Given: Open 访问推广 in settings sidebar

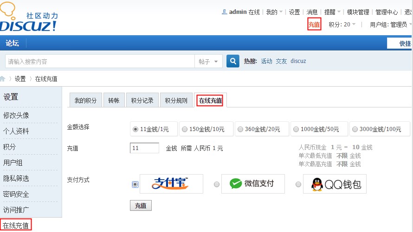Looking at the screenshot, I should coord(16,210).
